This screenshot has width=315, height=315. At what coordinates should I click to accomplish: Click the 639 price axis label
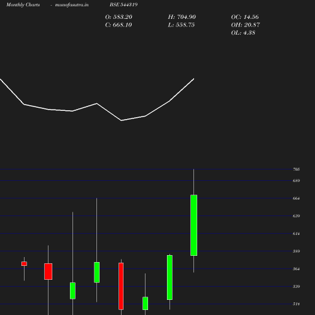click(x=296, y=216)
